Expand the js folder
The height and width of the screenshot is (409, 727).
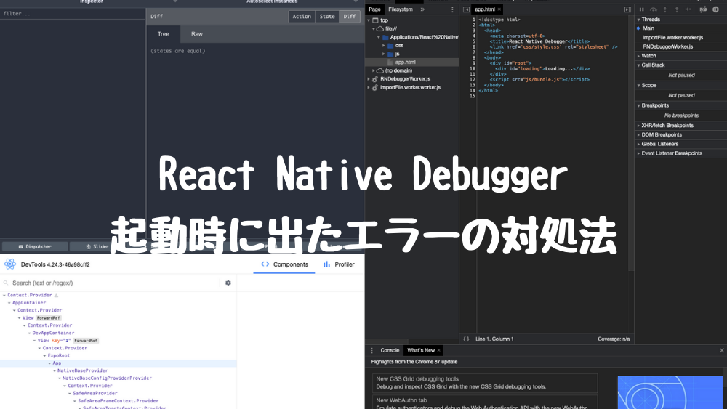pyautogui.click(x=384, y=54)
